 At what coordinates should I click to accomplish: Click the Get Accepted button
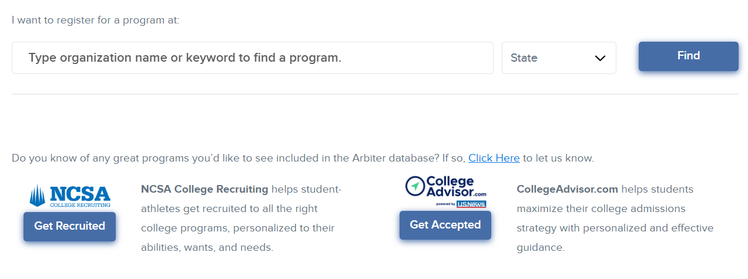445,225
